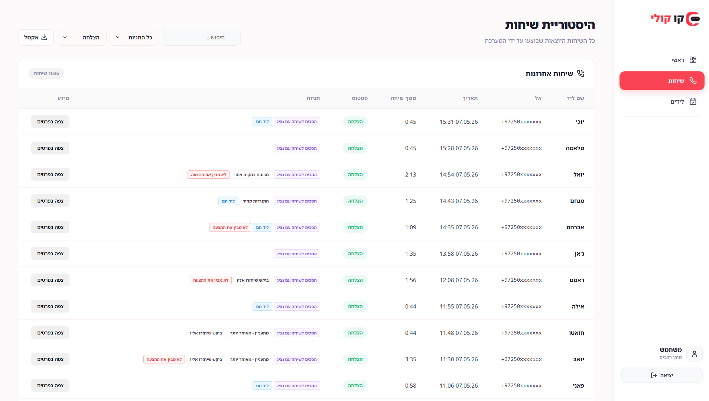The image size is (709, 401).
Task: Click לא מבין את ההצעה tag for יואב
Action: (x=164, y=359)
